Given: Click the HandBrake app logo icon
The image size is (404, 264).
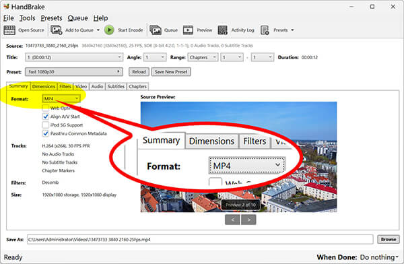Looking at the screenshot, I should click(6, 6).
